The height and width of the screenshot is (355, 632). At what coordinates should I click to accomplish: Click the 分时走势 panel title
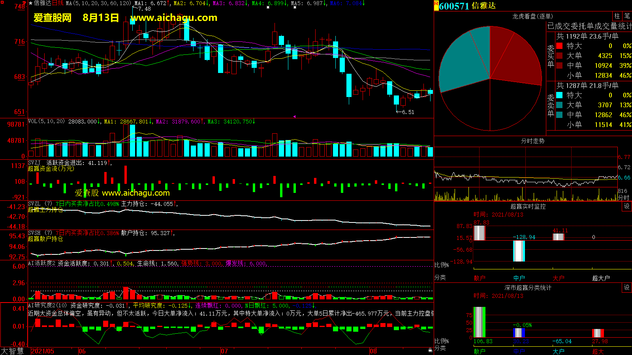coord(532,141)
